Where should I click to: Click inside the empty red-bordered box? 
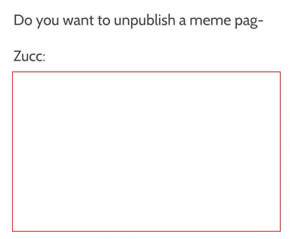[146, 151]
